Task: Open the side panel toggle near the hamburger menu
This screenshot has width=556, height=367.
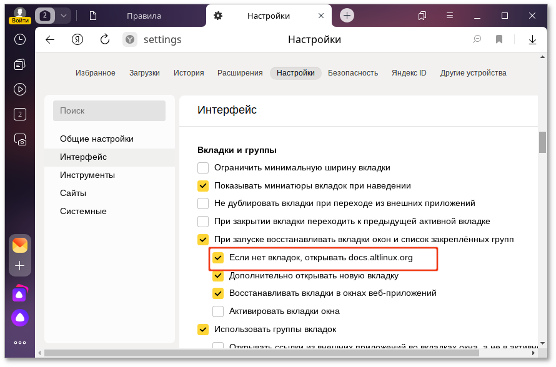Action: (422, 15)
